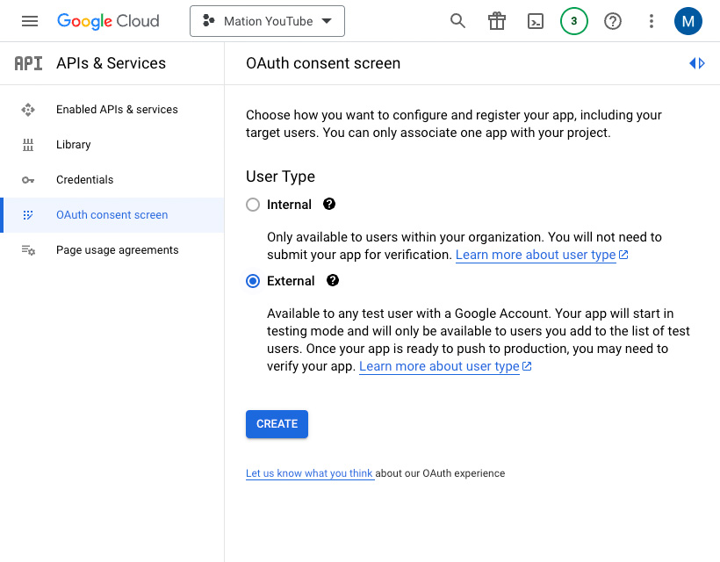Activate Cloud Shell terminal icon
Viewport: 720px width, 562px height.
pyautogui.click(x=536, y=21)
